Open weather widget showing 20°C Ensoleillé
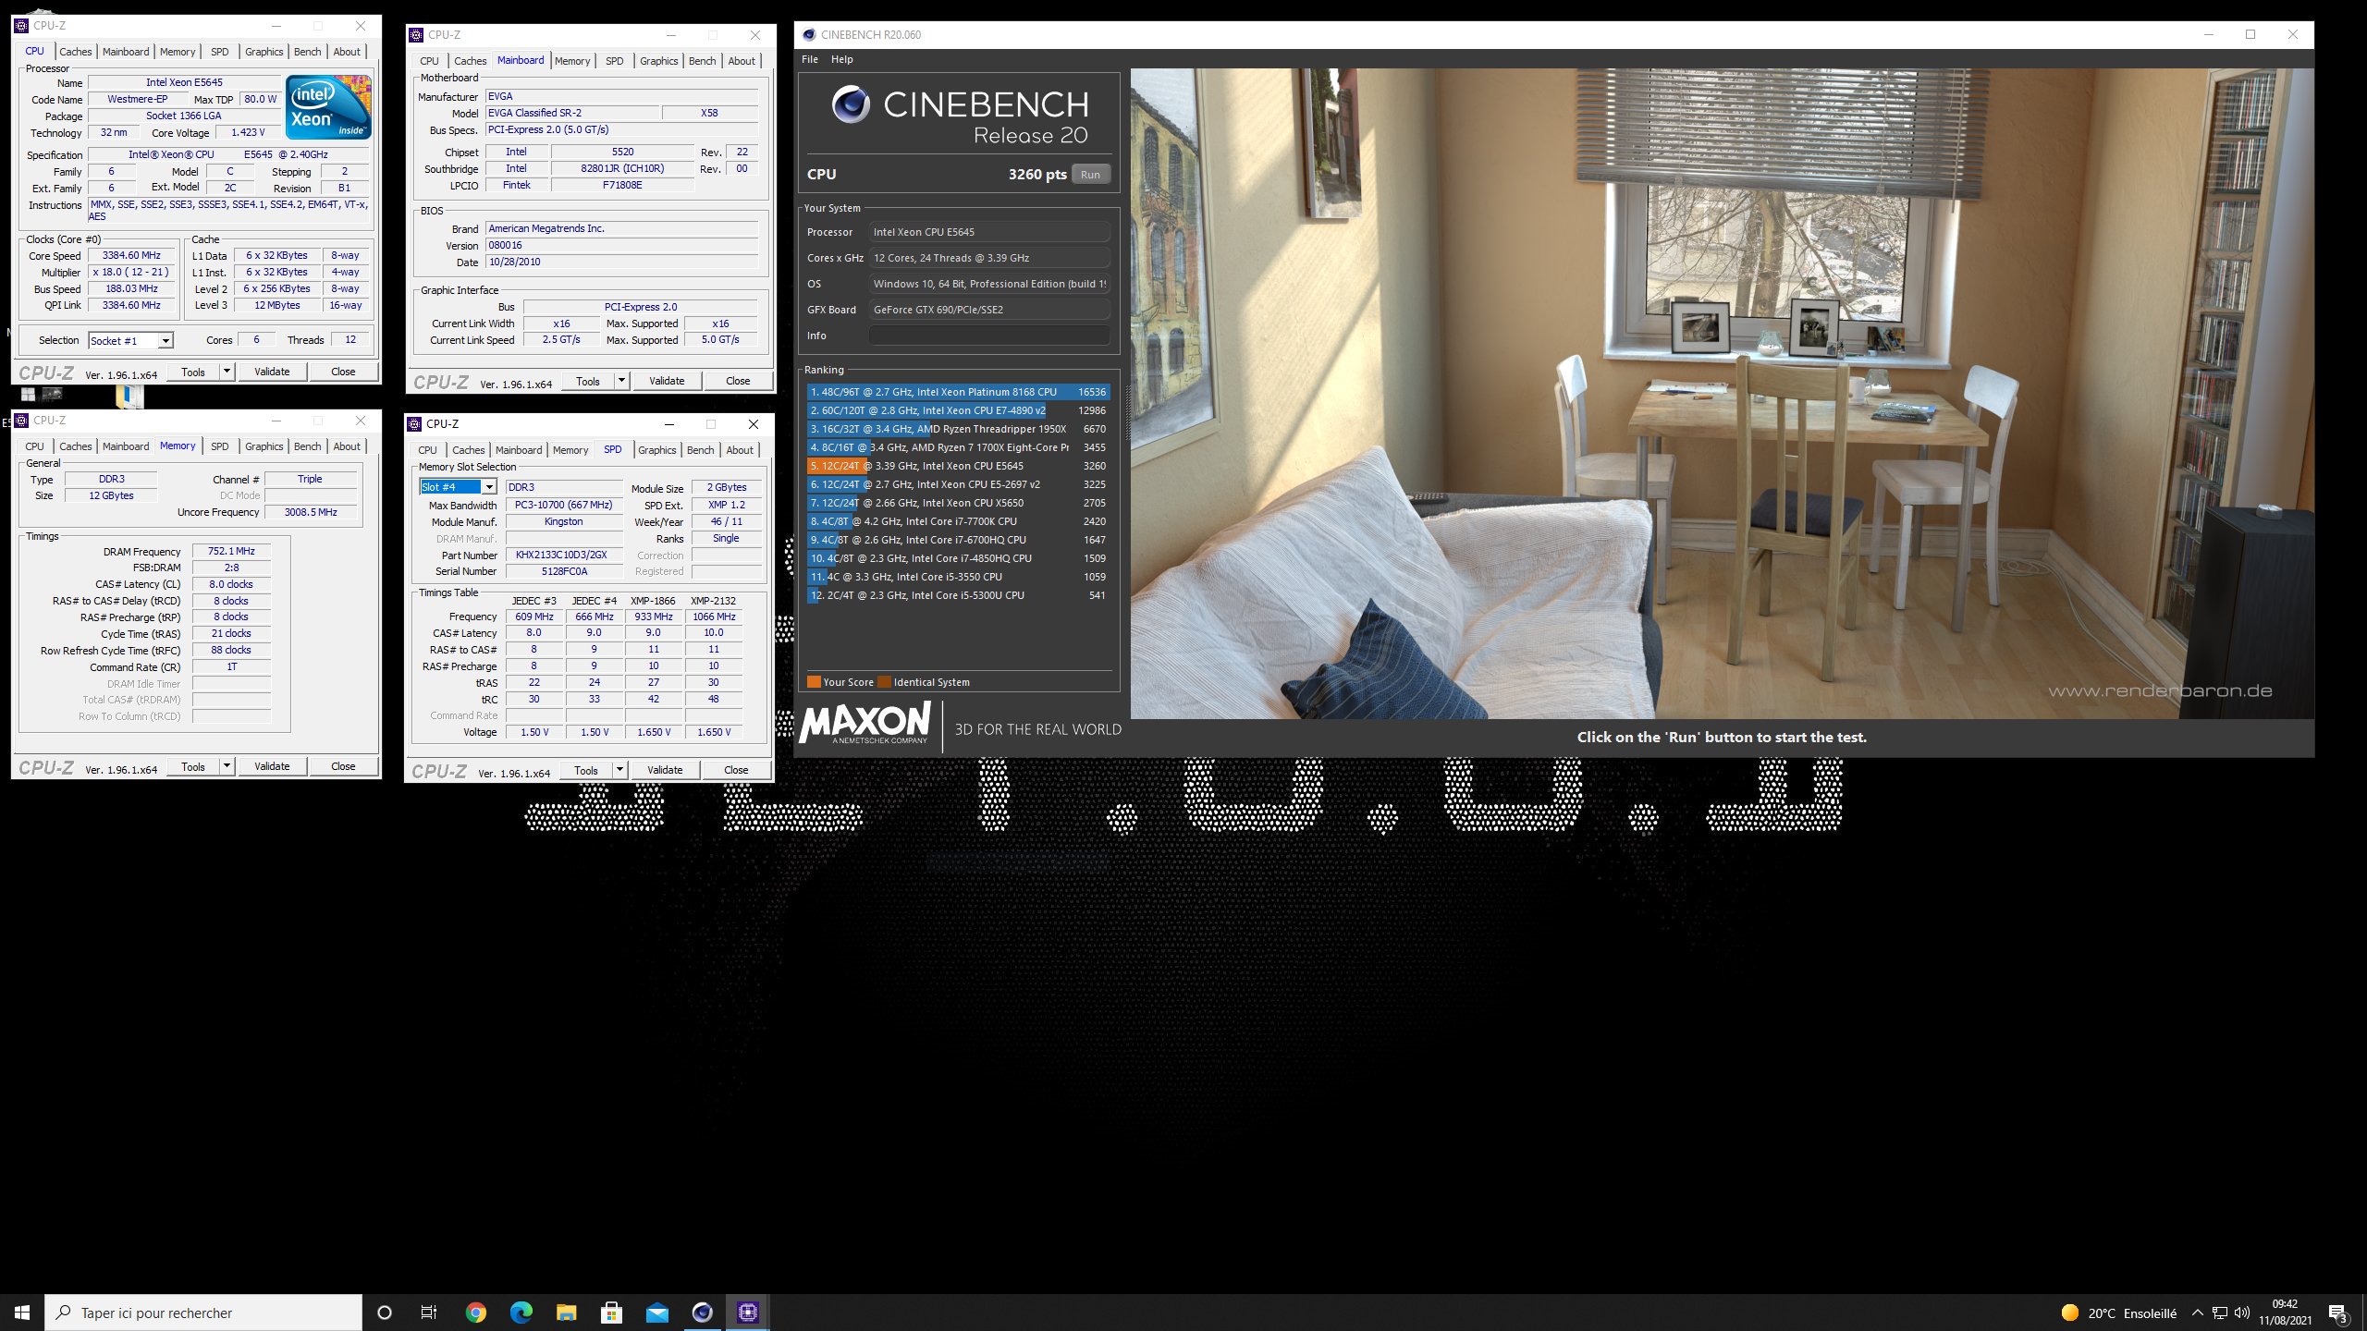The width and height of the screenshot is (2367, 1331). click(x=2118, y=1313)
